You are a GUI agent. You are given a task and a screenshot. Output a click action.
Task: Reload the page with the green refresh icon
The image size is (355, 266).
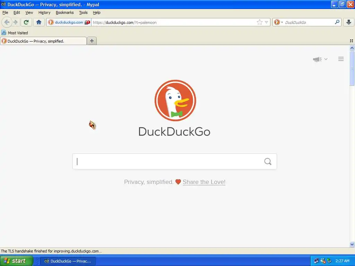tap(26, 22)
